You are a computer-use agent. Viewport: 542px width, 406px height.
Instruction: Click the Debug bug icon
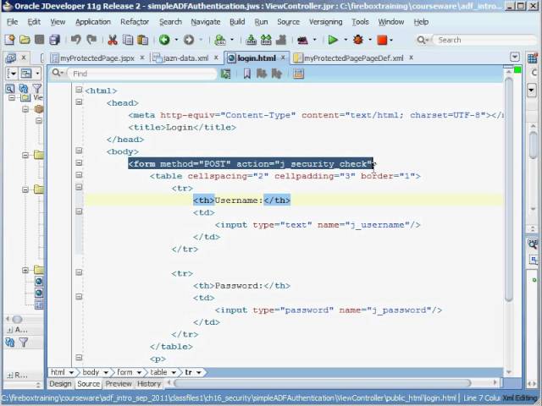point(358,40)
